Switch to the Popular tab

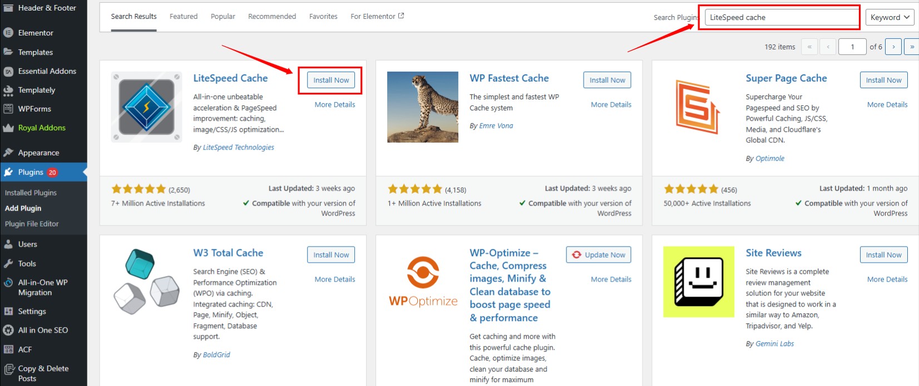point(223,17)
